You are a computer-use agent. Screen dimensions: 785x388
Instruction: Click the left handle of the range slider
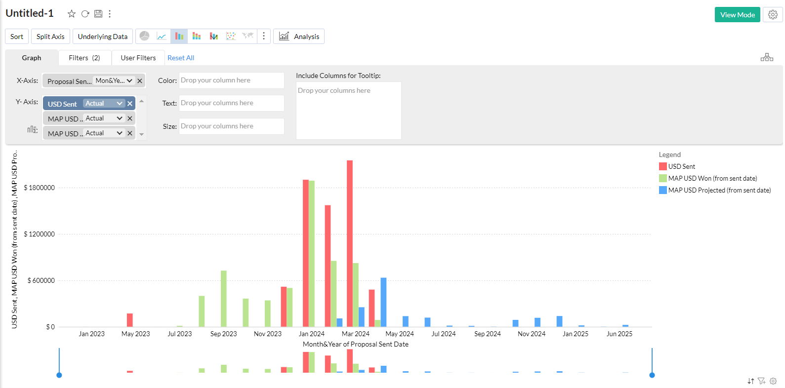coord(59,375)
